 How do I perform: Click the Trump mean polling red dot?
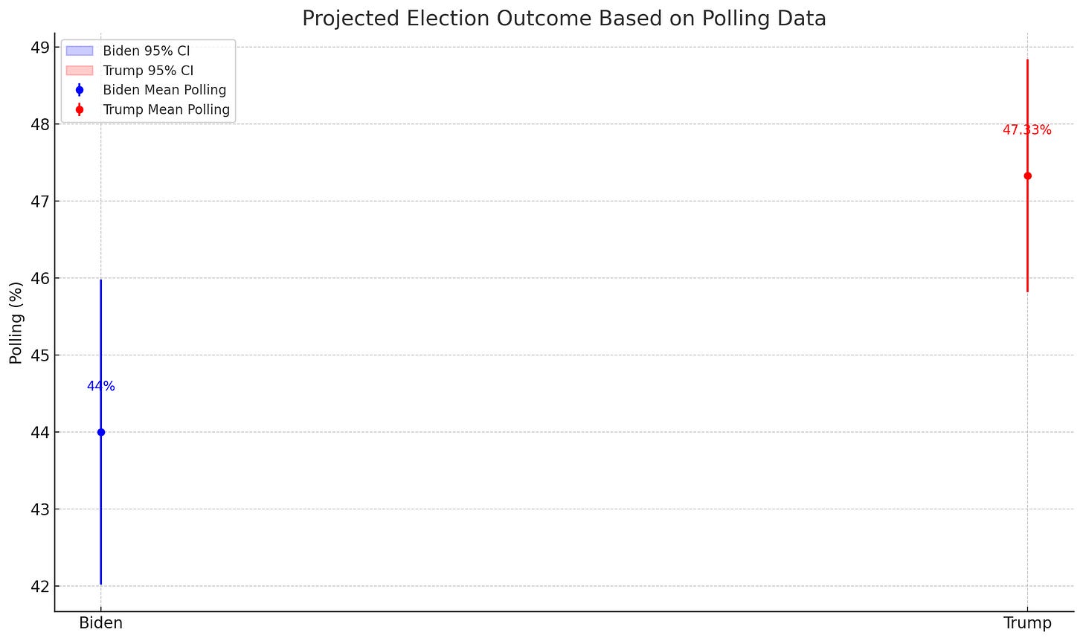(1027, 176)
